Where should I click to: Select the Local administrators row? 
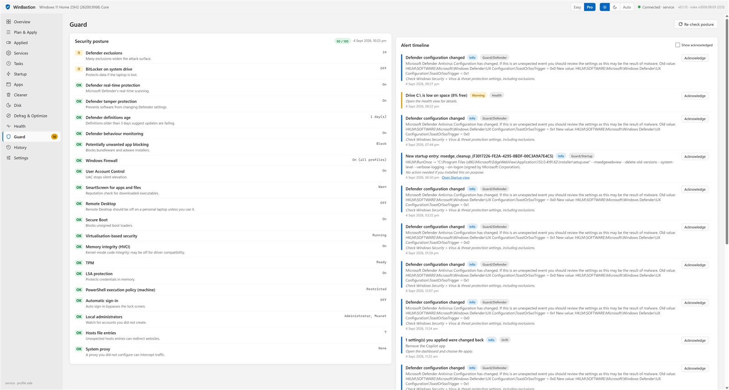pos(231,319)
